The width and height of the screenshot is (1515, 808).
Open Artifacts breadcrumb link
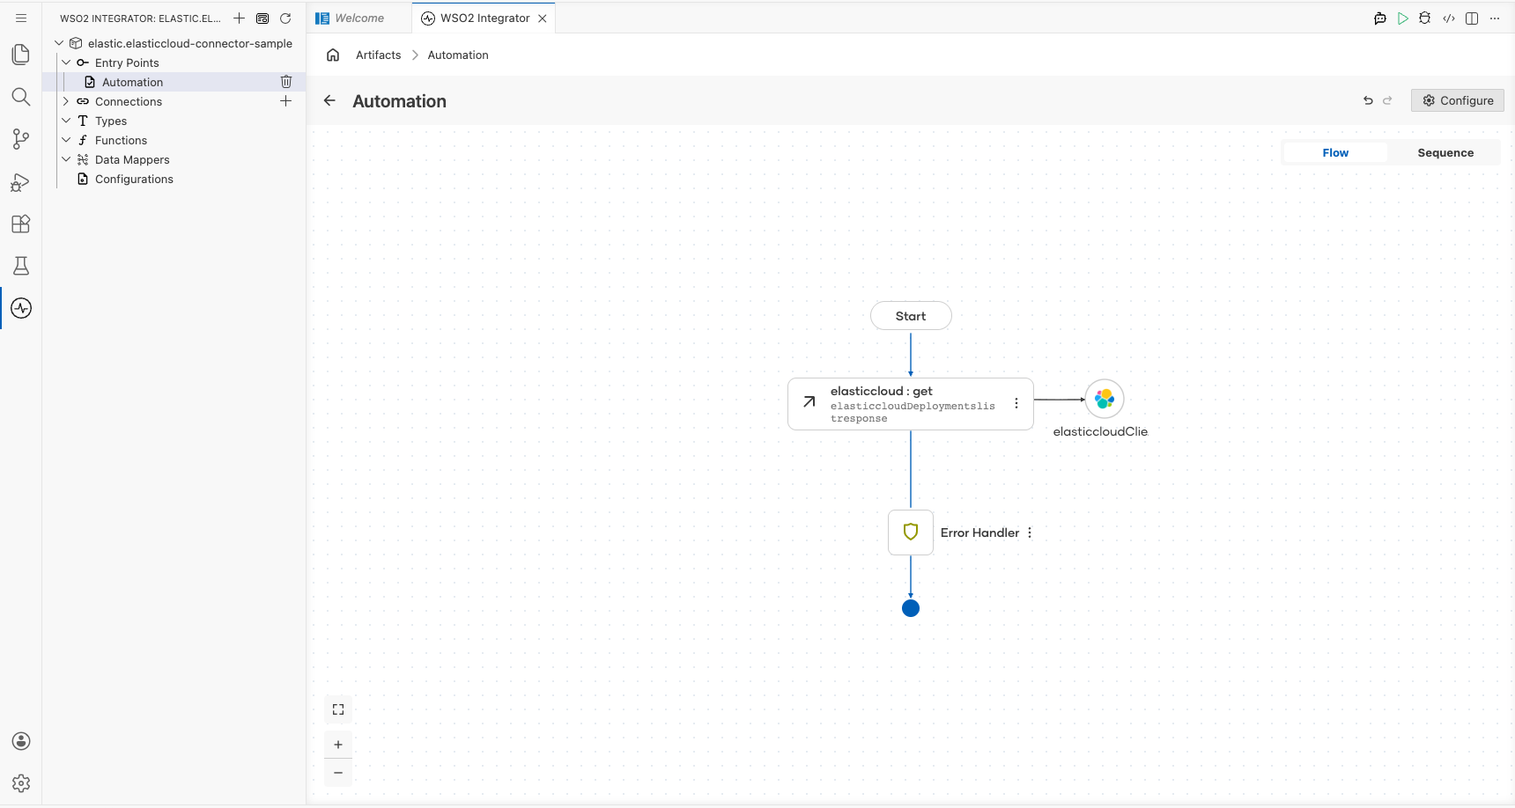379,55
